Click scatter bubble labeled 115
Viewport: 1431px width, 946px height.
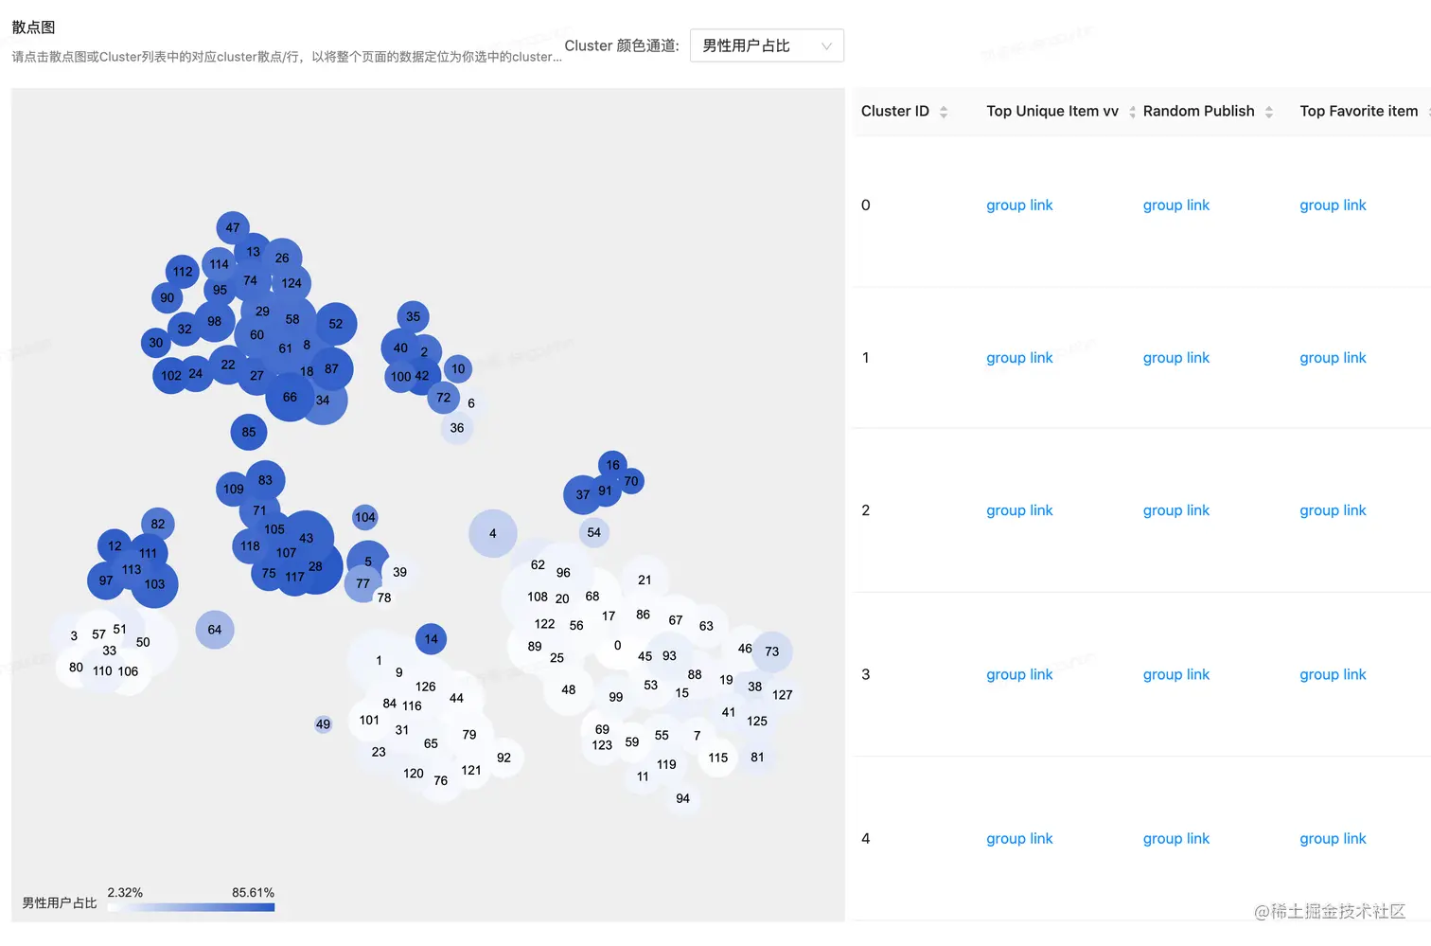click(x=718, y=758)
